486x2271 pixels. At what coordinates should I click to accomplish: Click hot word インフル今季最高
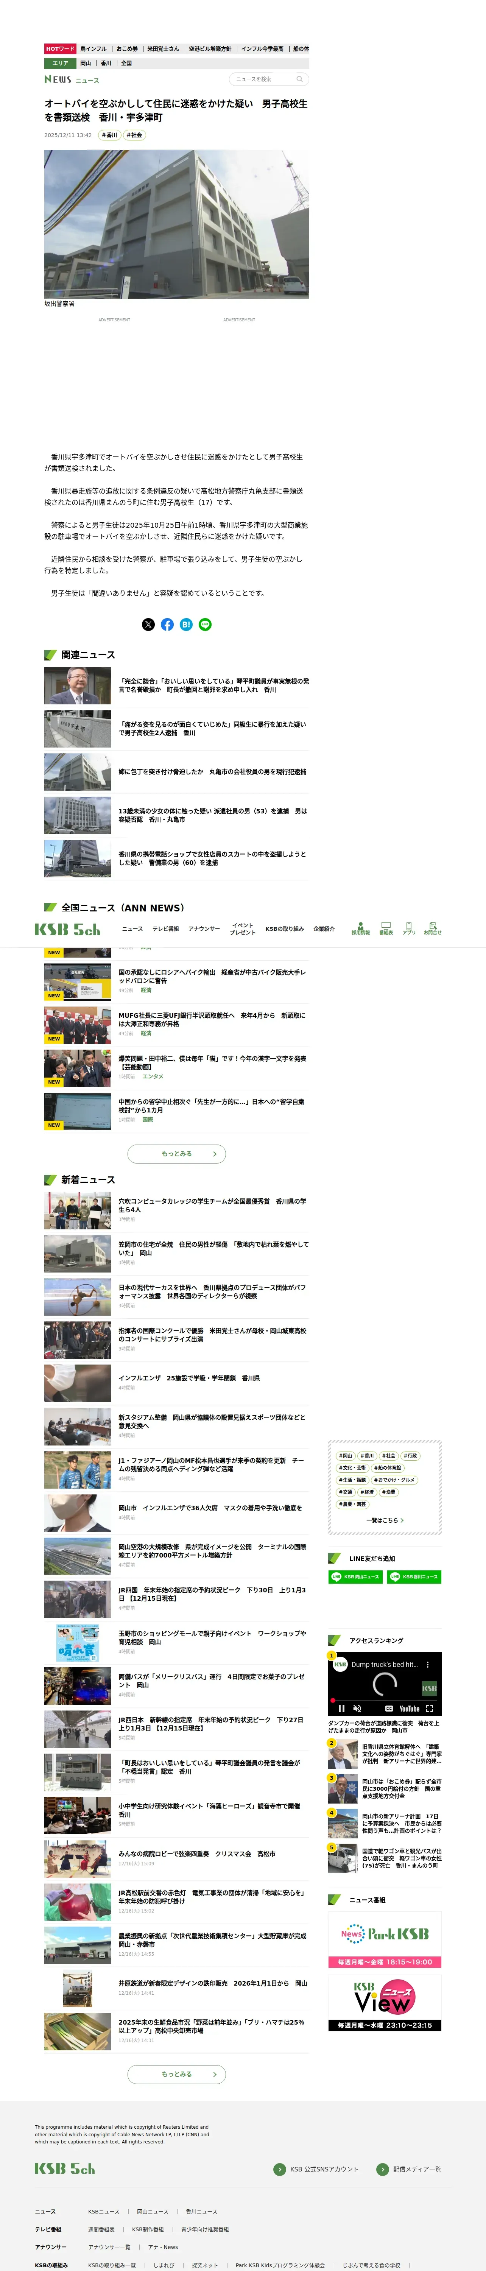[x=263, y=48]
